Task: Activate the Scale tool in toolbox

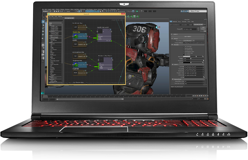Action: (x=43, y=38)
